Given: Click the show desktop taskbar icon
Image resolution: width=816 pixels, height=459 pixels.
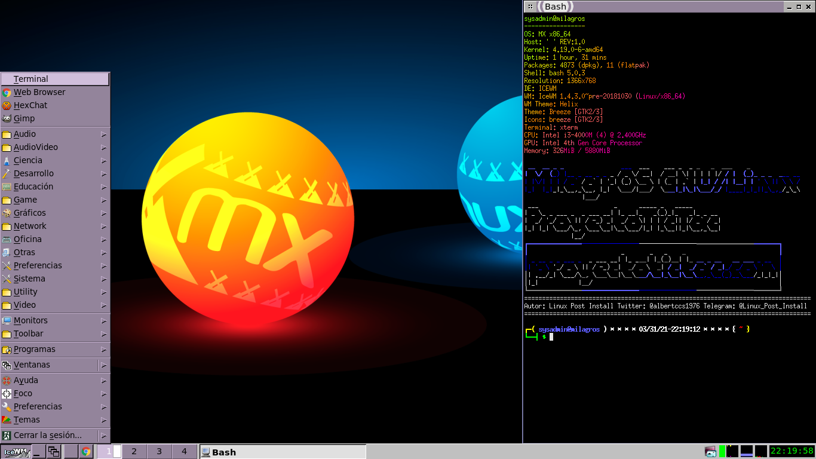Looking at the screenshot, I should click(x=38, y=452).
